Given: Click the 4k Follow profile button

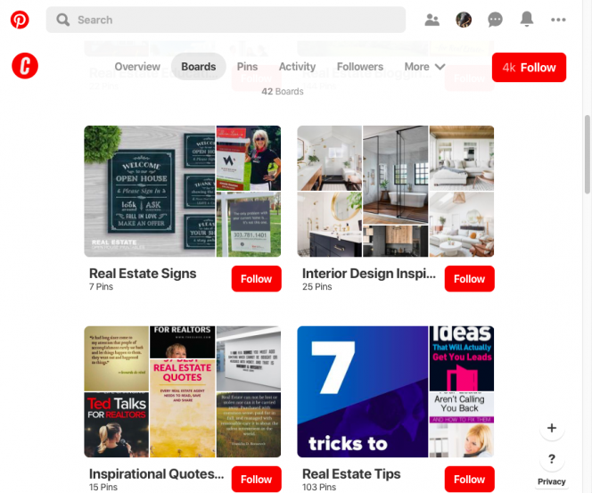Looking at the screenshot, I should click(529, 67).
